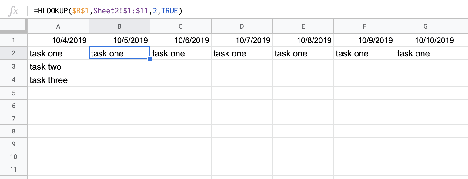Select row 1 header

click(14, 40)
